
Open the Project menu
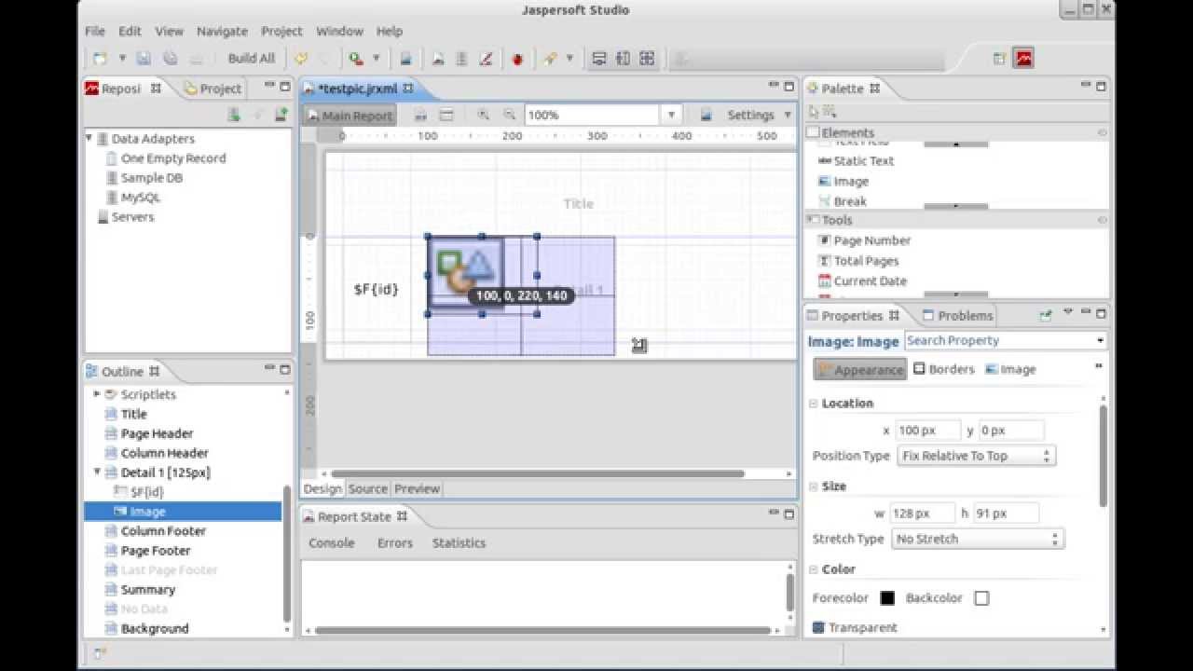pyautogui.click(x=281, y=31)
